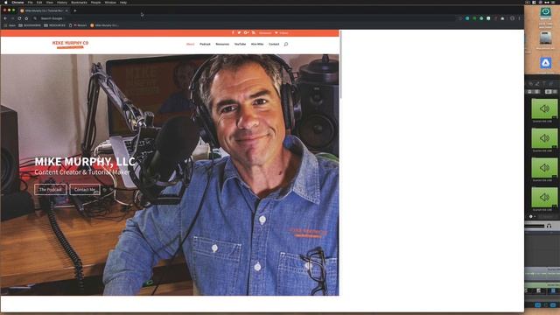
Task: Open the Help menu
Action: 123,2
